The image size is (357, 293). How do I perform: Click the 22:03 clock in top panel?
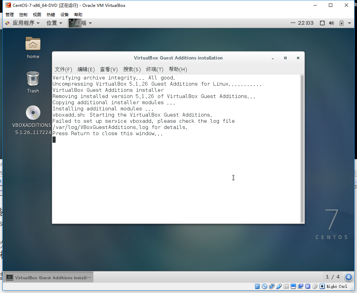(x=306, y=23)
